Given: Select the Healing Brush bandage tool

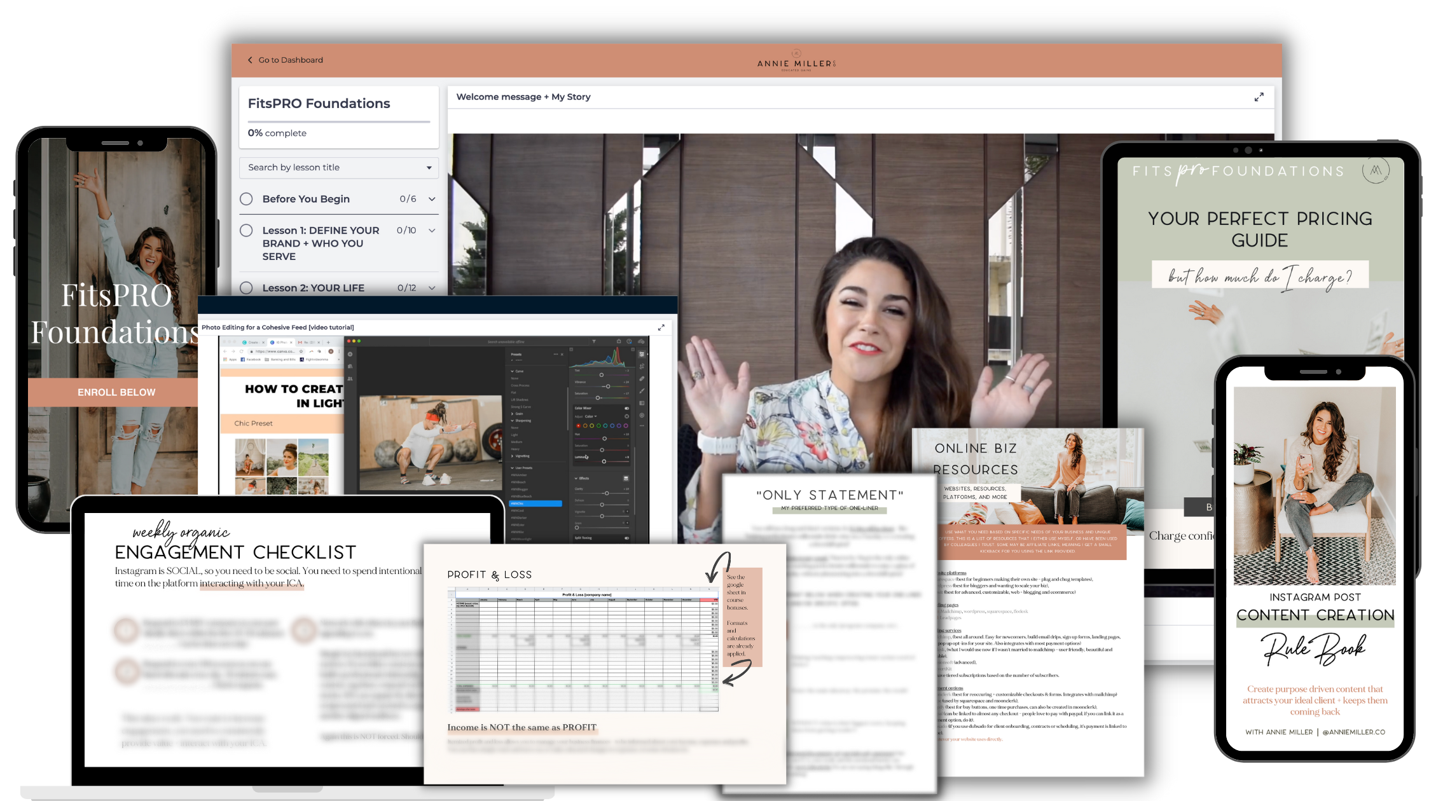Looking at the screenshot, I should click(x=642, y=379).
